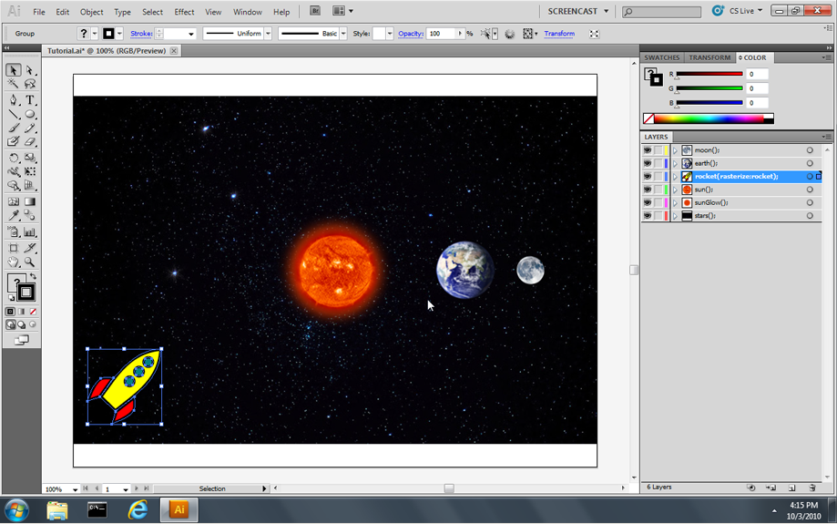Image resolution: width=837 pixels, height=524 pixels.
Task: Toggle visibility of the sunGlow() layer
Action: (648, 202)
